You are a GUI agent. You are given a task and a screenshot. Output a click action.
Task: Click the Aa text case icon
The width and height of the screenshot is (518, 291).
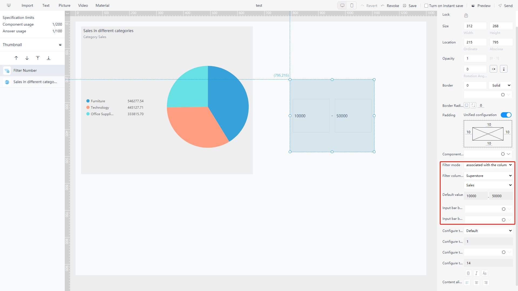pos(485,273)
